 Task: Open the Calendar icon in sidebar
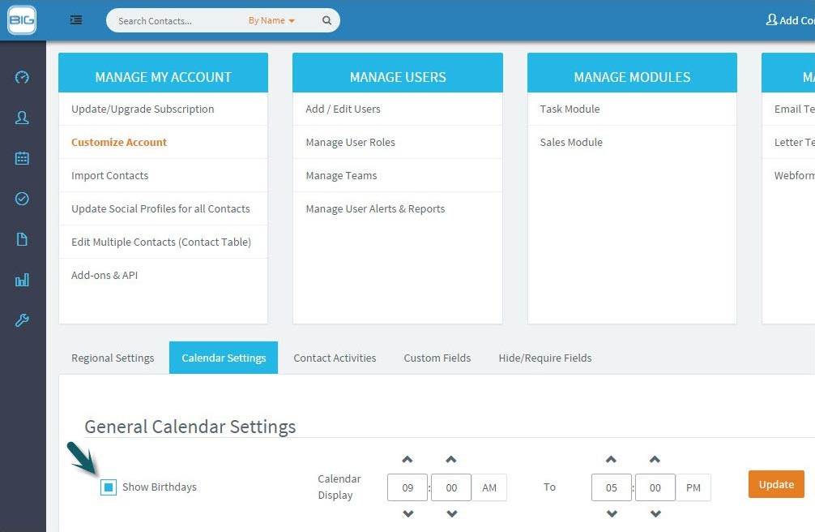tap(22, 158)
